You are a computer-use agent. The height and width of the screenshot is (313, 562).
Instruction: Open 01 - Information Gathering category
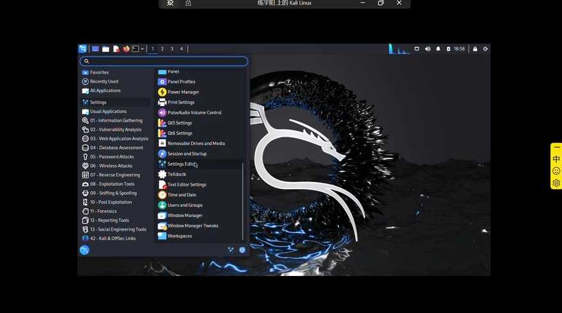[116, 121]
